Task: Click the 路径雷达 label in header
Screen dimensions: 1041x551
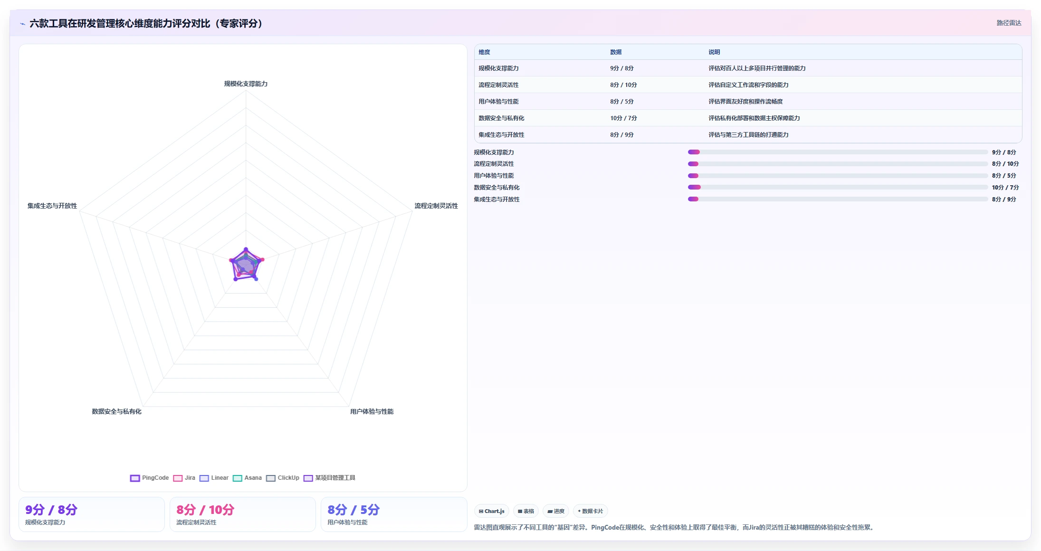Action: [1009, 23]
